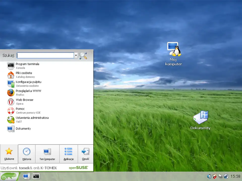Click the network plug tray icon
This screenshot has width=242, height=181.
pyautogui.click(x=220, y=176)
